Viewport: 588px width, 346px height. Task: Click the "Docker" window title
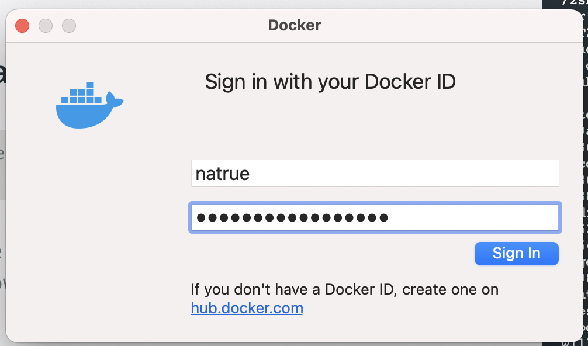295,26
